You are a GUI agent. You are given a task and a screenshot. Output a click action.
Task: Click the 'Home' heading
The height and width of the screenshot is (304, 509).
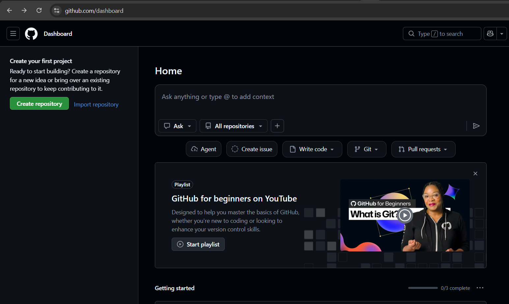click(x=168, y=71)
